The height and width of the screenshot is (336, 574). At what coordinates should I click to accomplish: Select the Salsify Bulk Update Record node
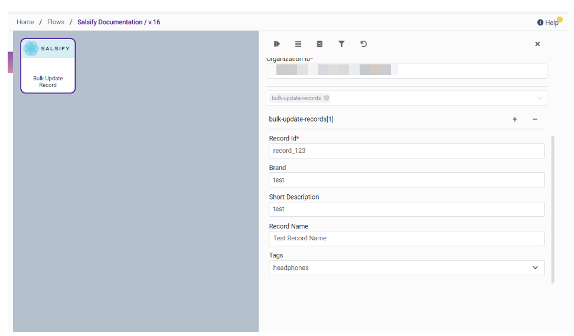coord(48,66)
